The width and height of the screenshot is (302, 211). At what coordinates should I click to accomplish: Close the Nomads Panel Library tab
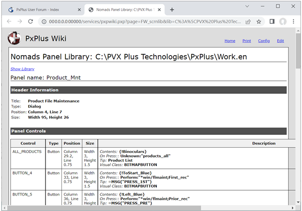point(159,9)
